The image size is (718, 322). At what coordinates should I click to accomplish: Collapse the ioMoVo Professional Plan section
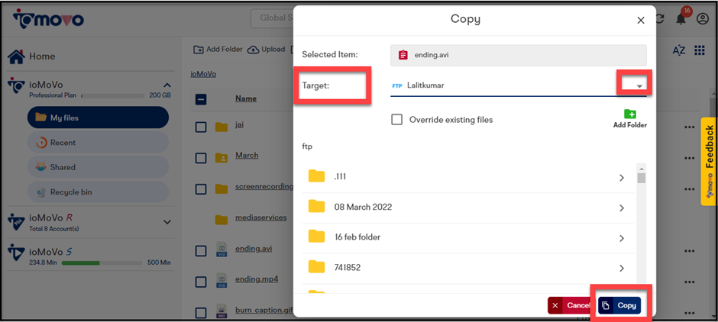pyautogui.click(x=167, y=85)
